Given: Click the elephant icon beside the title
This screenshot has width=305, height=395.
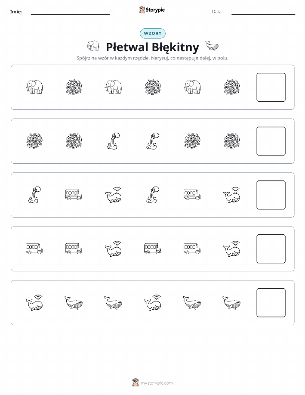Looking at the screenshot, I should coord(93,46).
